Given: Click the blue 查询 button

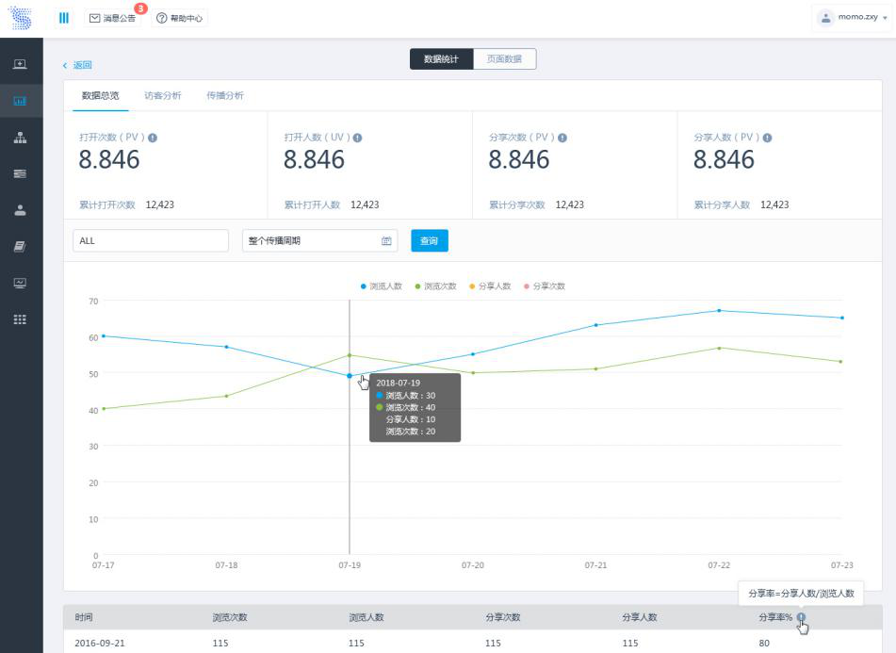Looking at the screenshot, I should pyautogui.click(x=430, y=240).
